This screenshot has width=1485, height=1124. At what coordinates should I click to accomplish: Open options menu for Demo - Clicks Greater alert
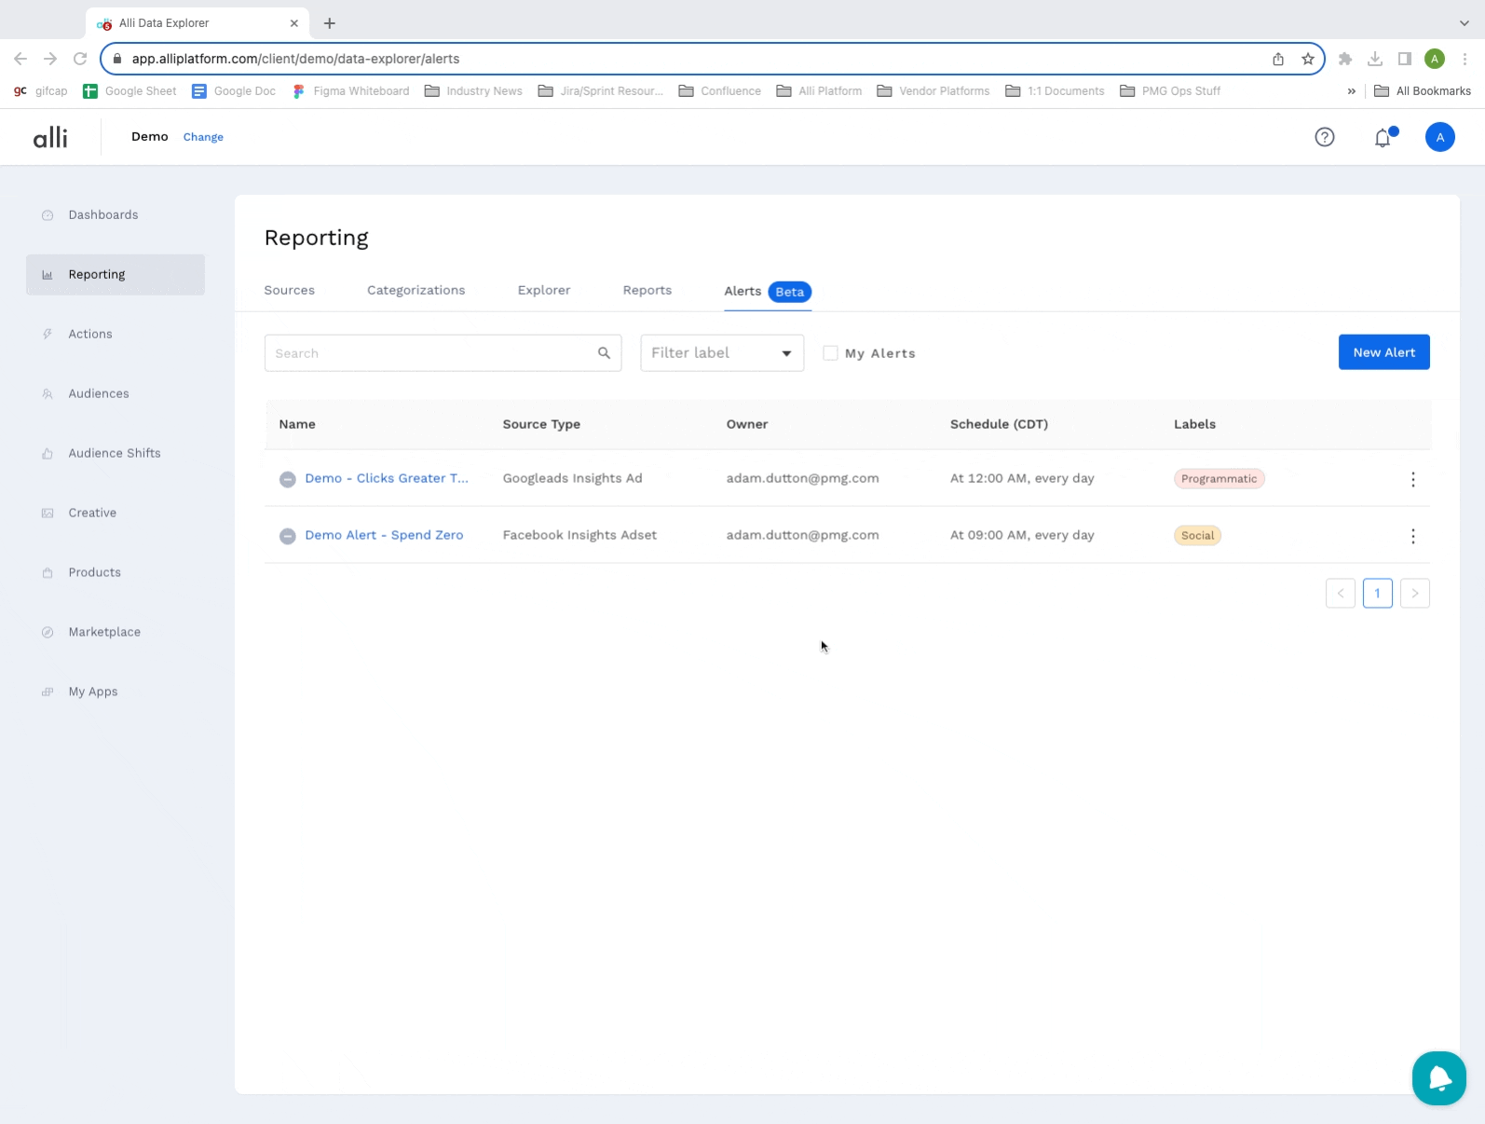[1412, 479]
